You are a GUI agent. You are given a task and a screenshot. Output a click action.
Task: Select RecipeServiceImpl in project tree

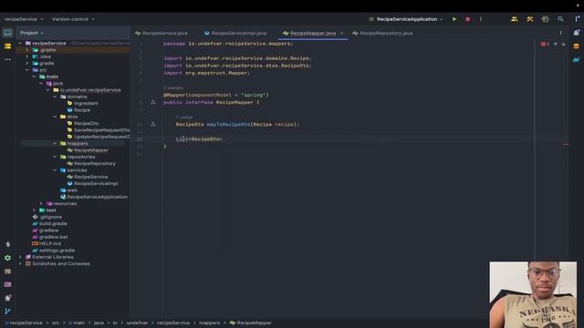(x=92, y=184)
